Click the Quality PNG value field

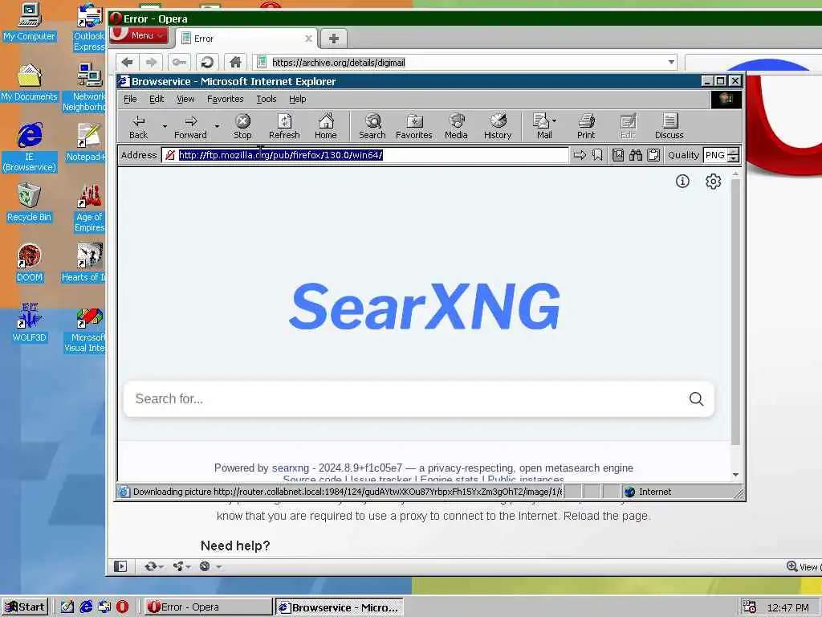click(x=715, y=155)
